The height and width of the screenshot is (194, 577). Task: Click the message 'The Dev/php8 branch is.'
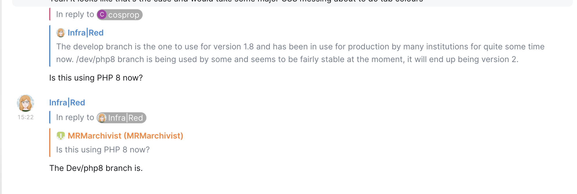(x=96, y=168)
